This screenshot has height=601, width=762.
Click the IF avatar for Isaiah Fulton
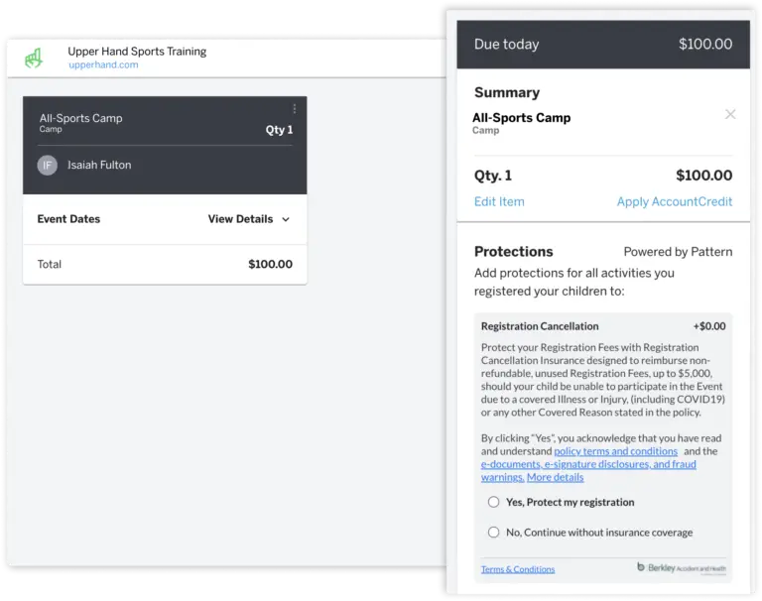point(48,166)
